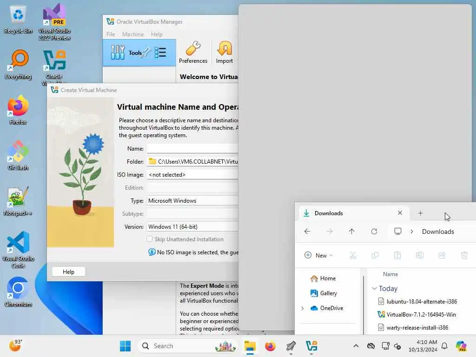Open the weather widget showing 93°
This screenshot has height=357, width=476.
(x=15, y=345)
